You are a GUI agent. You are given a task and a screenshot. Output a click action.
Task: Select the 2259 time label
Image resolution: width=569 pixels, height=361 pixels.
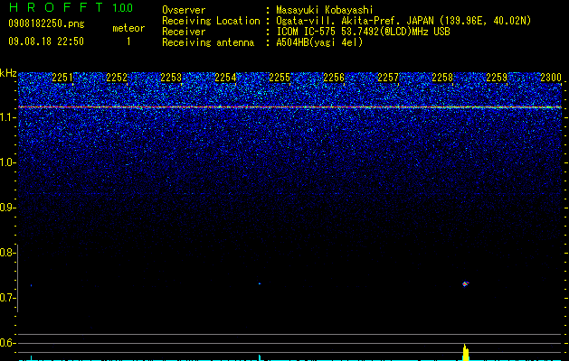(497, 78)
